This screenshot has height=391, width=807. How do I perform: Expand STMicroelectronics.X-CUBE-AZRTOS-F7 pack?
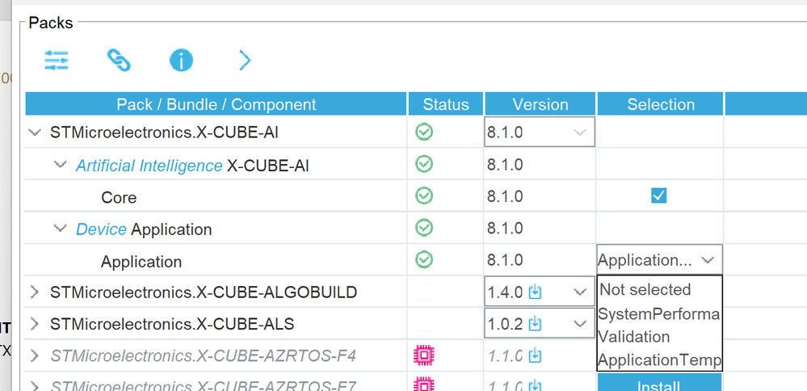tap(35, 386)
